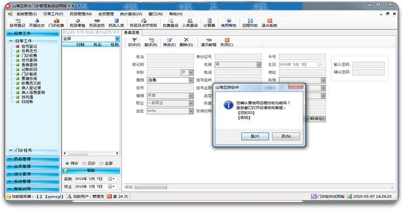Open the 药品发药 toolbar tool
Image resolution: width=403 pixels, height=209 pixels.
tap(97, 23)
